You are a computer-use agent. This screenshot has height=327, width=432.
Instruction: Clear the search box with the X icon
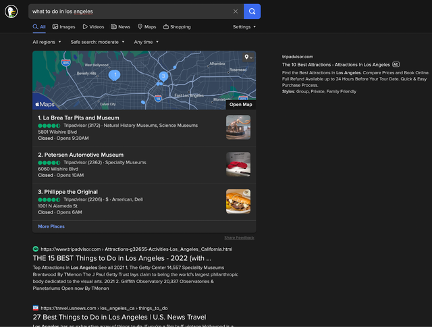pyautogui.click(x=236, y=11)
